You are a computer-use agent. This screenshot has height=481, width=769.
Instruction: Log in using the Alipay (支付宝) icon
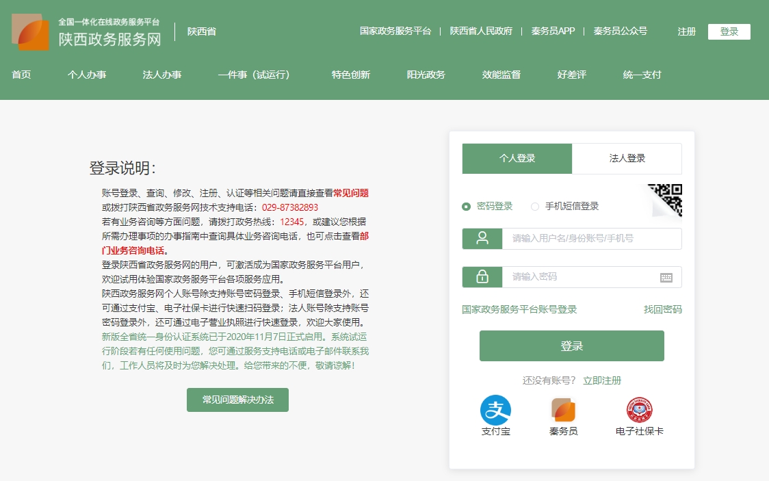coord(495,411)
